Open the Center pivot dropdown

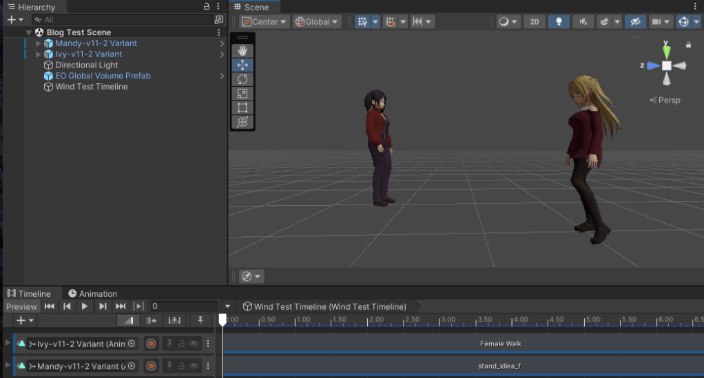point(265,21)
